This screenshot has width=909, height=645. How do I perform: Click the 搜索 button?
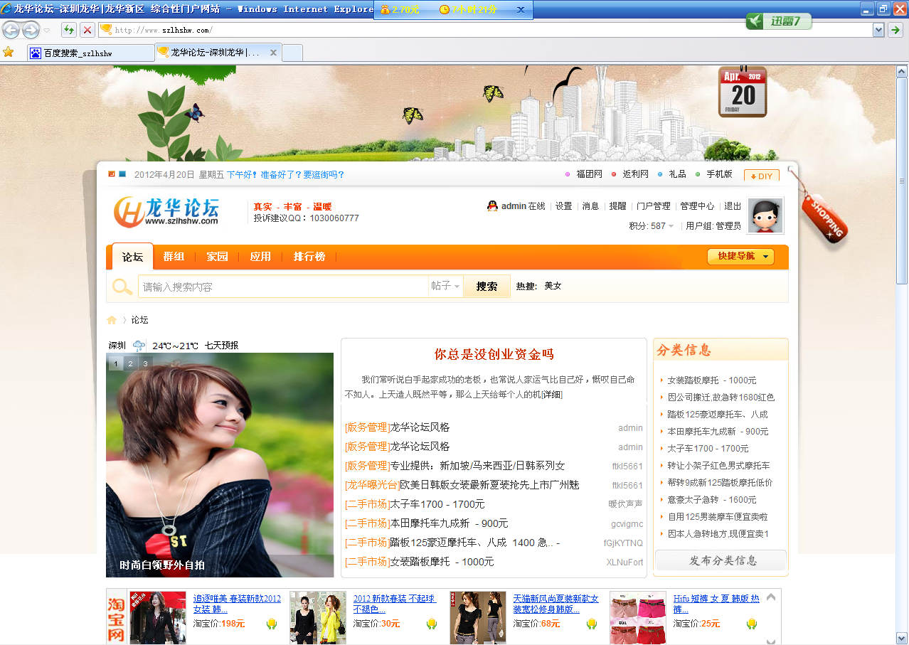coord(487,286)
